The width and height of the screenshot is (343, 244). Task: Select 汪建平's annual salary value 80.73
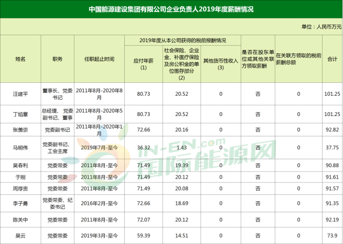tap(144, 94)
